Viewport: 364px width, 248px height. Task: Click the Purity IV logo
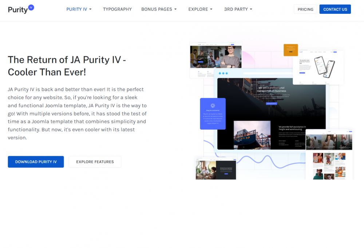(21, 9)
